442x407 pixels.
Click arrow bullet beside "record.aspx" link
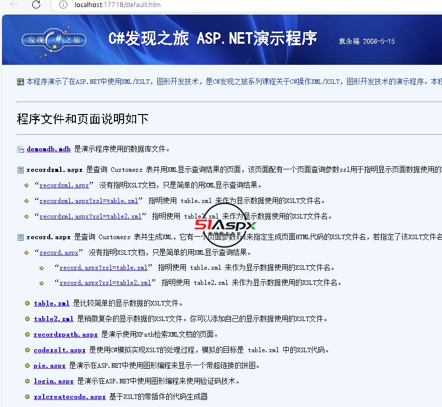coord(27,253)
